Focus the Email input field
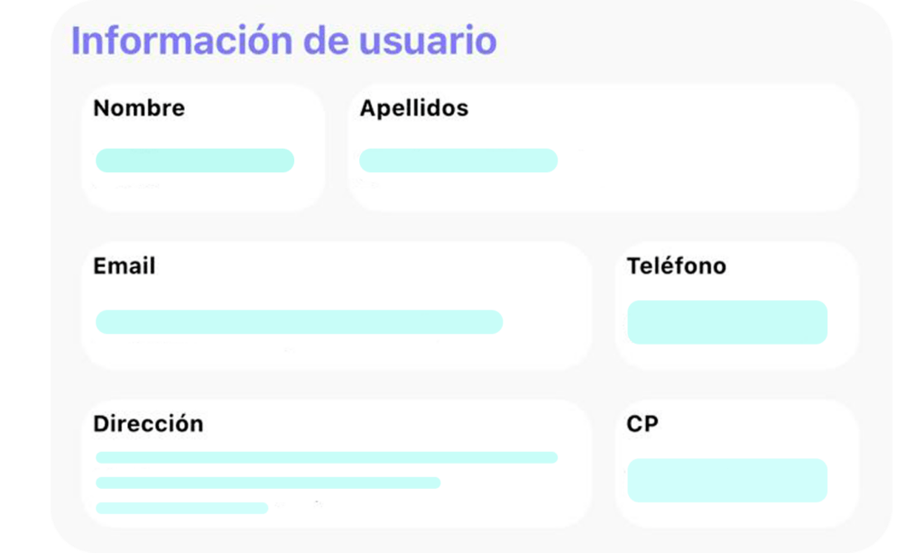 coord(299,322)
